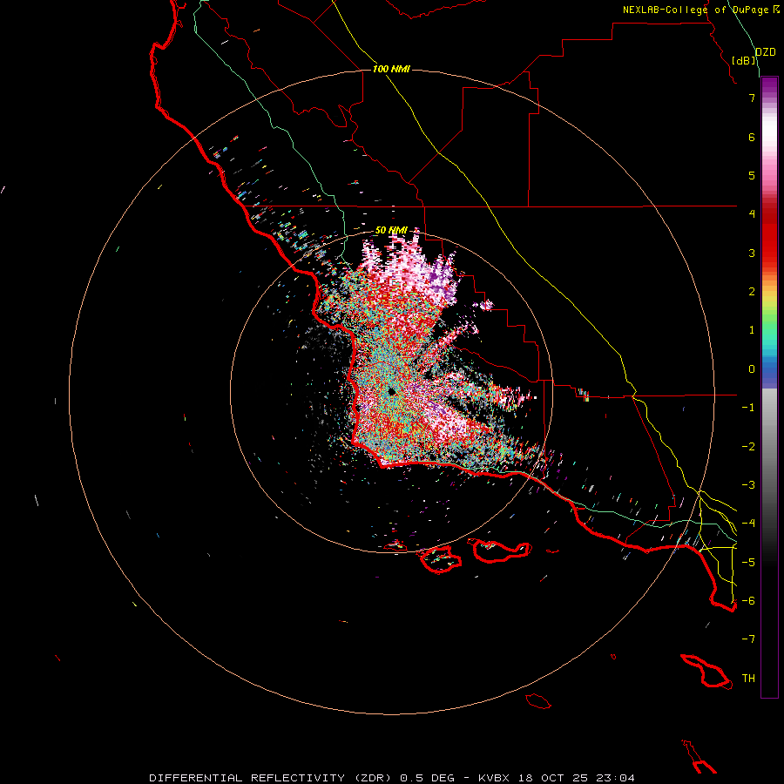Click the 100 NMI range ring label

click(391, 69)
